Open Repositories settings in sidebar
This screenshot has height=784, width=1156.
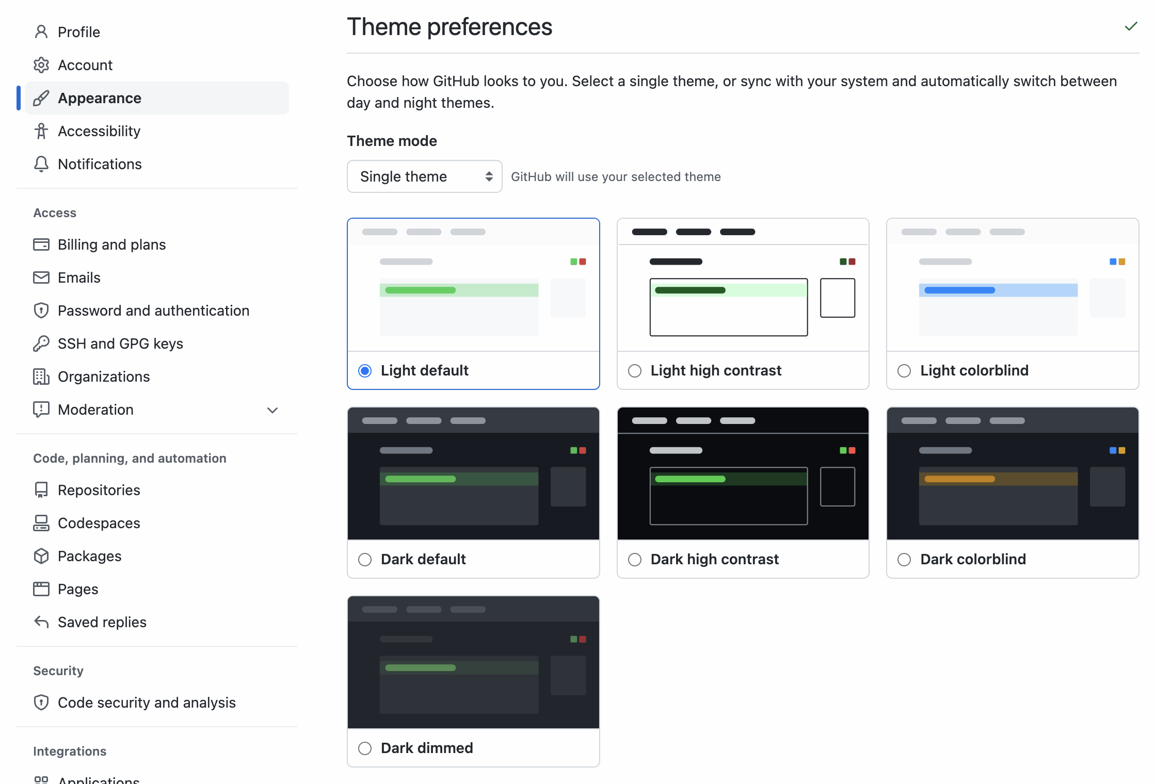point(99,490)
